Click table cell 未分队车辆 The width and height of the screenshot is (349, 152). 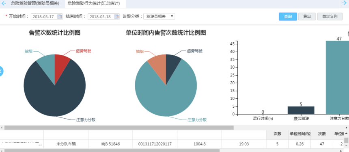point(66,144)
